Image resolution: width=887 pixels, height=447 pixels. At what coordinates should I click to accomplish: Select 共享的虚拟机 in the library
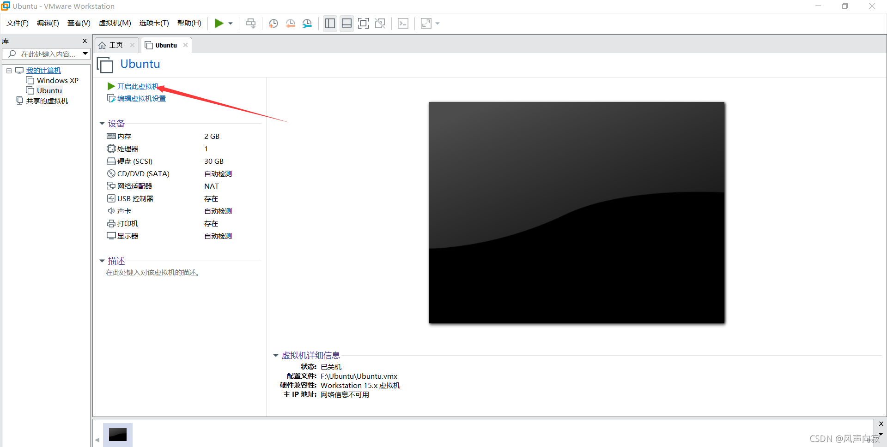click(47, 101)
